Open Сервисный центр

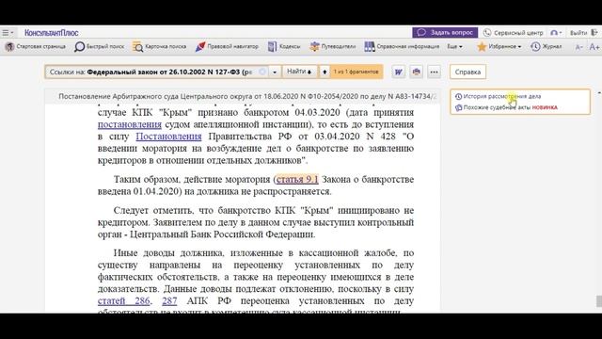[514, 33]
